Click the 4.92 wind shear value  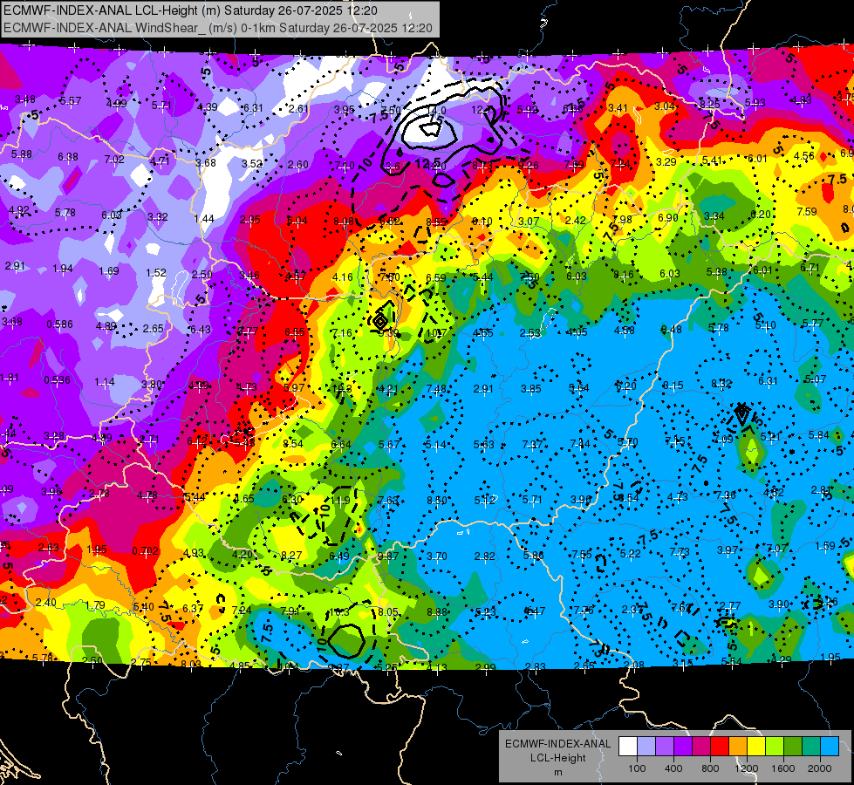tap(19, 209)
